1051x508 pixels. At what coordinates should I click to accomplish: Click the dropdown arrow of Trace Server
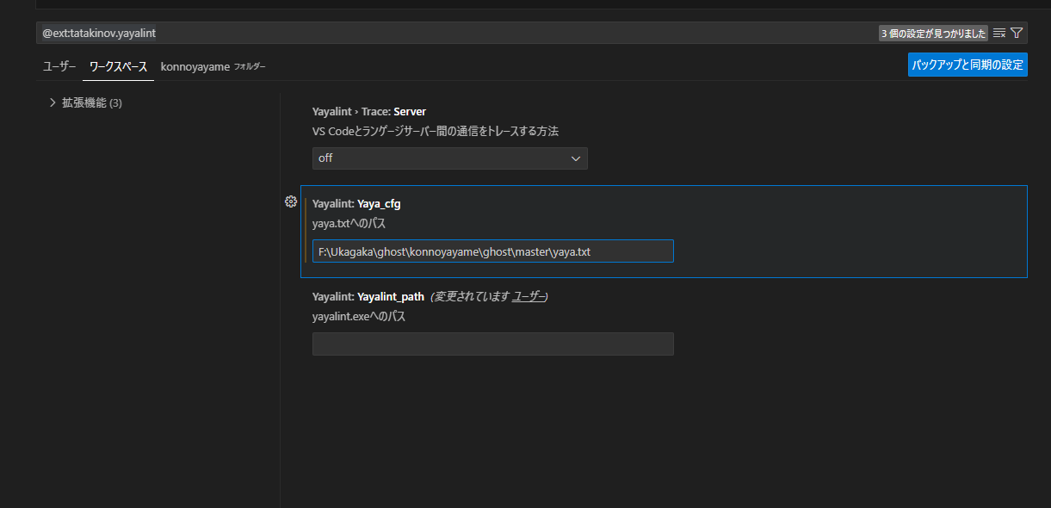coord(576,158)
